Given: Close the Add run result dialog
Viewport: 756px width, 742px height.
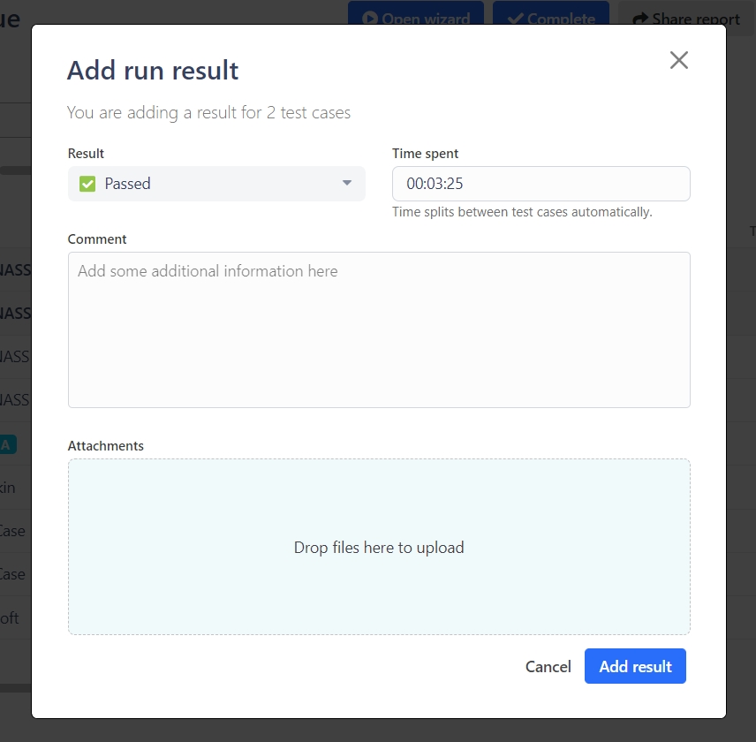Looking at the screenshot, I should [678, 60].
